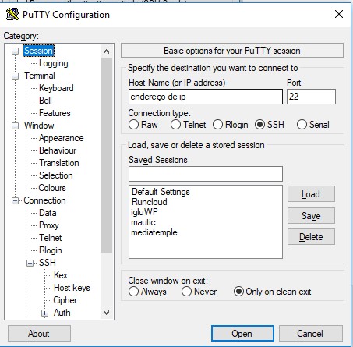The height and width of the screenshot is (347, 353).
Task: Set close window on exit to Never
Action: tap(186, 292)
